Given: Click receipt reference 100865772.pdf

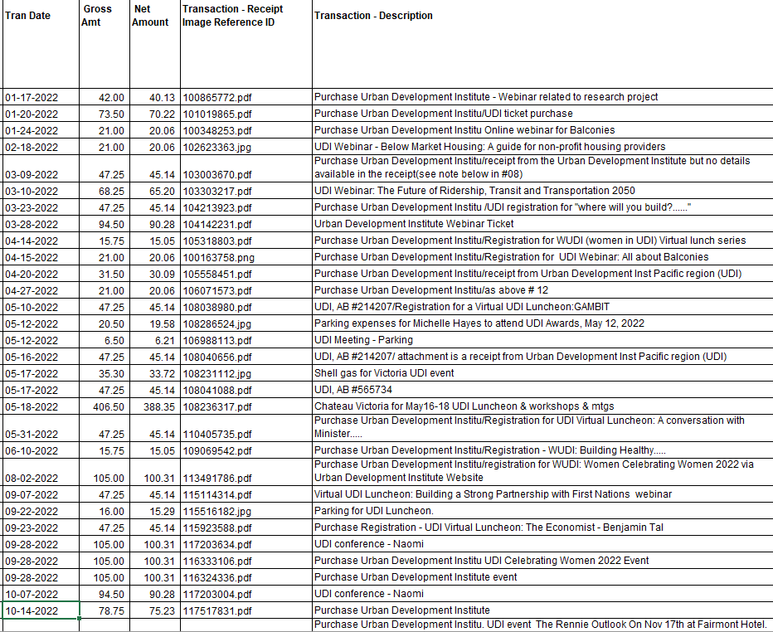Looking at the screenshot, I should (217, 97).
